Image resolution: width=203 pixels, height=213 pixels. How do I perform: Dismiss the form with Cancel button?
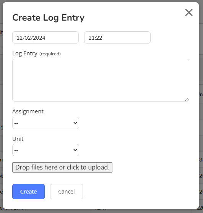click(67, 192)
